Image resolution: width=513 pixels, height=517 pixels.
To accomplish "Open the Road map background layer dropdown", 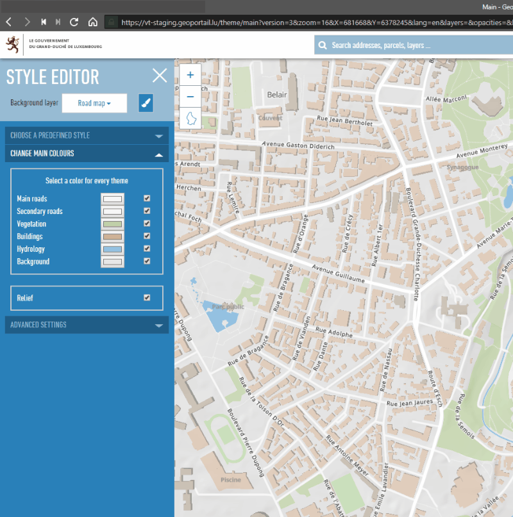I will (x=94, y=103).
